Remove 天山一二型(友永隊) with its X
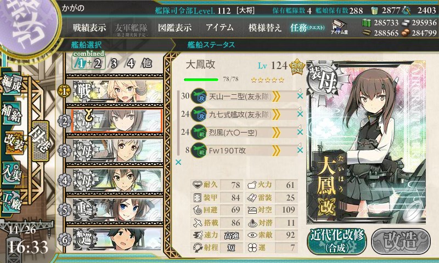The height and width of the screenshot is (263, 439). coord(300,96)
